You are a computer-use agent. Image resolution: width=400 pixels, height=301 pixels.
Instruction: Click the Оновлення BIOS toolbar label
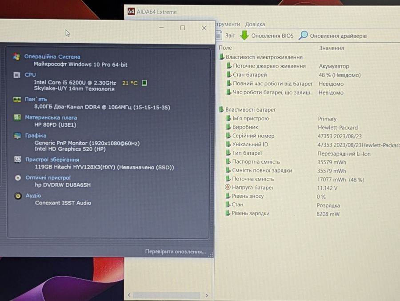coord(272,36)
